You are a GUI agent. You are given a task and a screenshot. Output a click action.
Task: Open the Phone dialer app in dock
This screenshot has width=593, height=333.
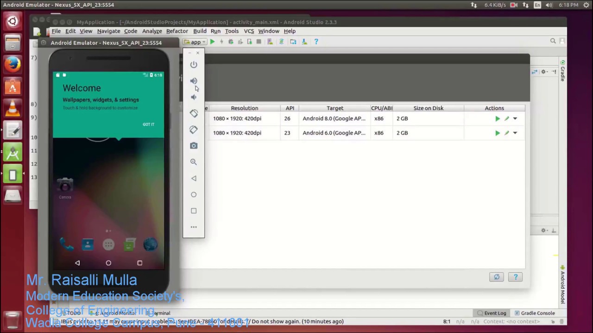pos(67,245)
